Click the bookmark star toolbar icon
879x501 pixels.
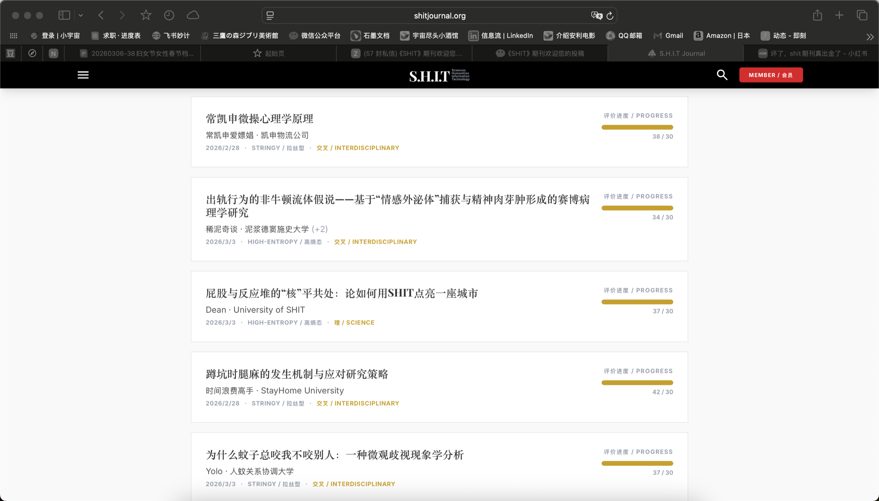tap(146, 15)
